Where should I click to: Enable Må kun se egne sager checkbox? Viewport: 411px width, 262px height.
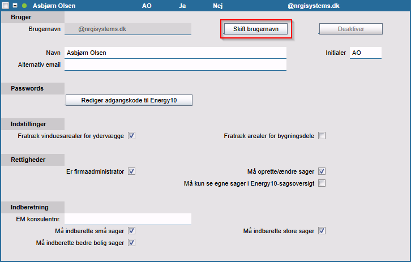pyautogui.click(x=322, y=183)
